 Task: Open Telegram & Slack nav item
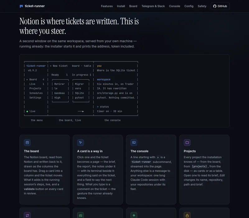[x=153, y=6]
